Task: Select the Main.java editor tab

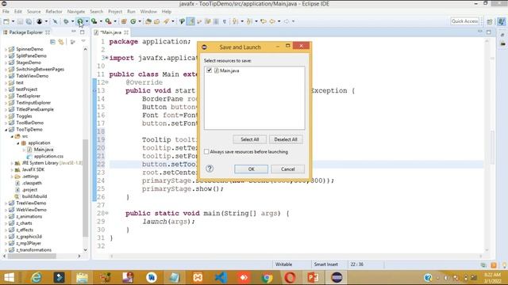Action: 111,32
